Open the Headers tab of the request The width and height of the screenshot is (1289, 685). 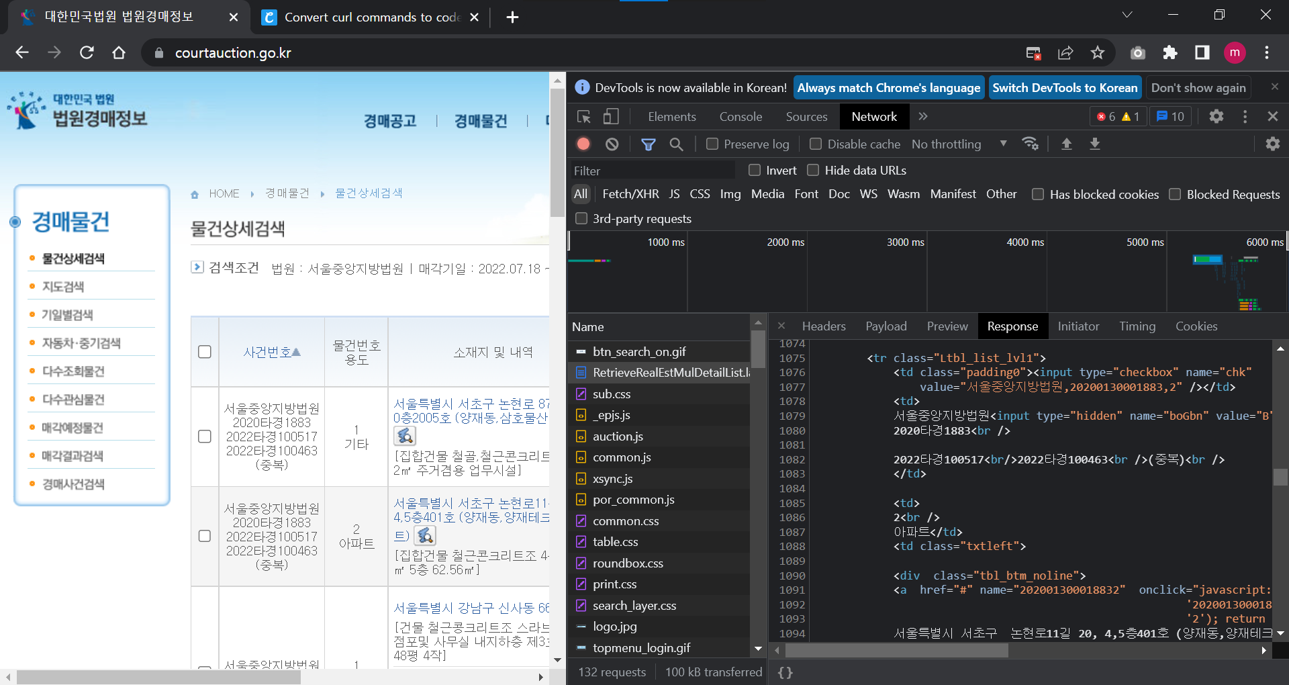tap(824, 326)
